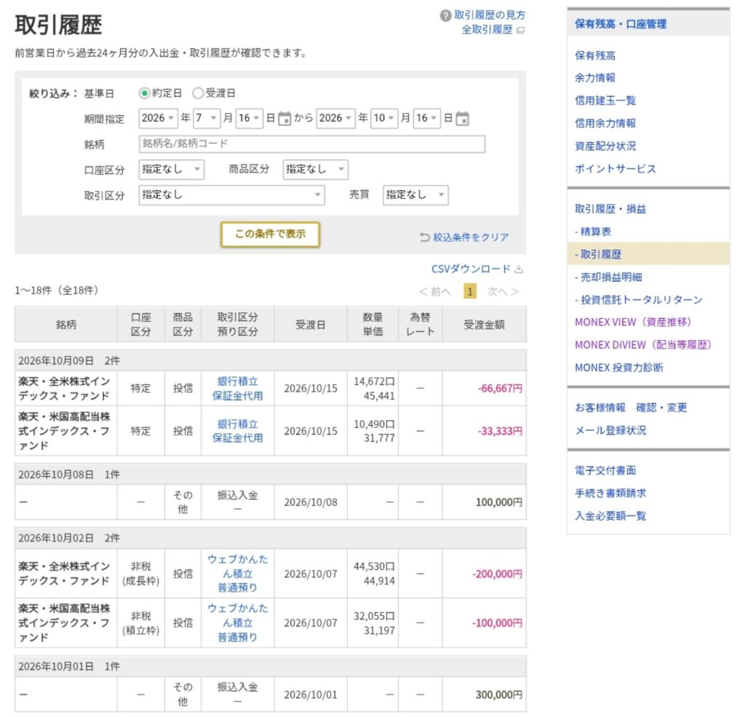Open the end date calendar icon

pyautogui.click(x=462, y=119)
